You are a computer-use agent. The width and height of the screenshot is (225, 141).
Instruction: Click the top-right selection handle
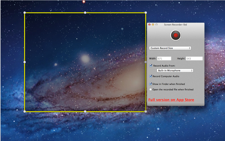point(146,13)
